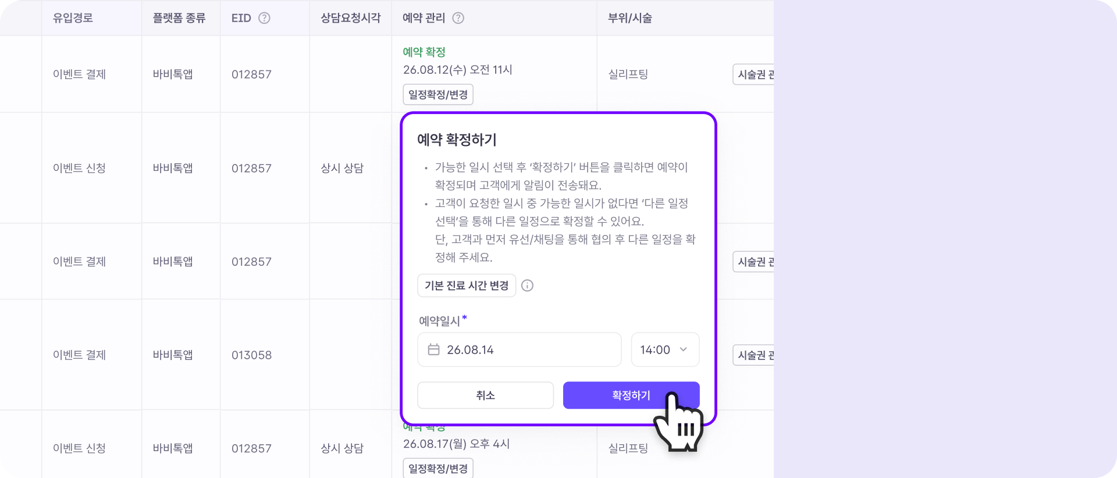Cancel the dialog with 취소 button
Viewport: 1117px width, 478px height.
tap(485, 395)
